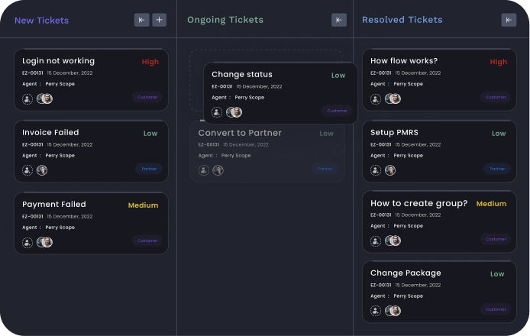Click Medium priority label on Payment Failed
Viewport: 530px width, 336px height.
143,205
